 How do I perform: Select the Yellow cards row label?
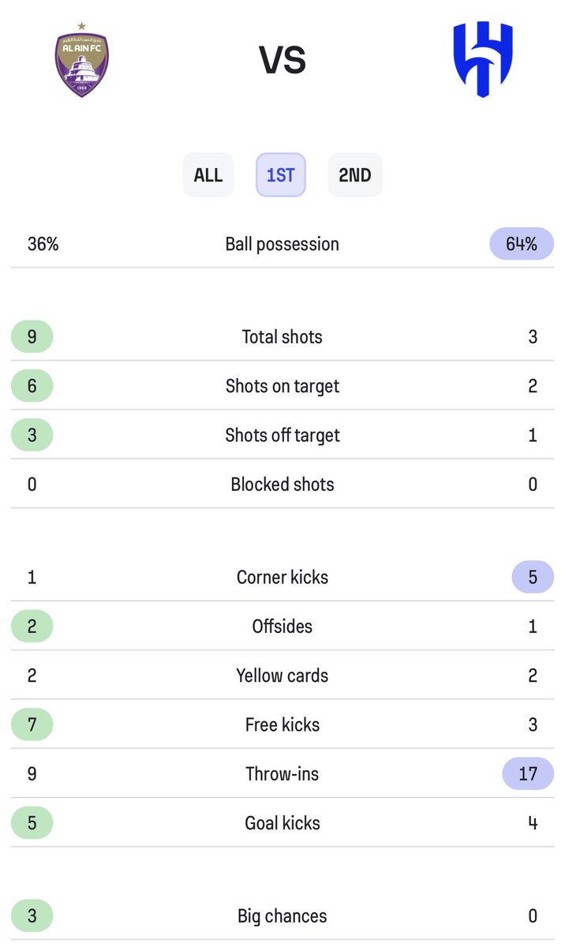282,676
